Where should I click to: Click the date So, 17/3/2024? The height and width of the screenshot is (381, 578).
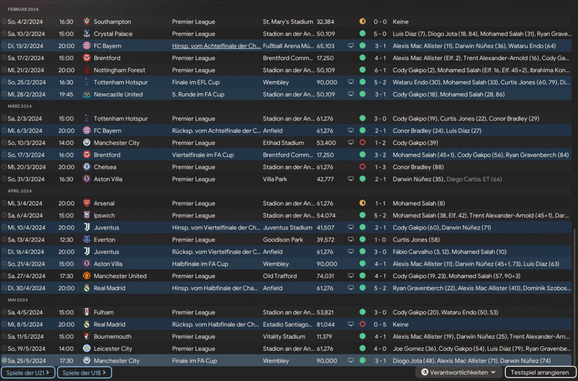pyautogui.click(x=27, y=155)
